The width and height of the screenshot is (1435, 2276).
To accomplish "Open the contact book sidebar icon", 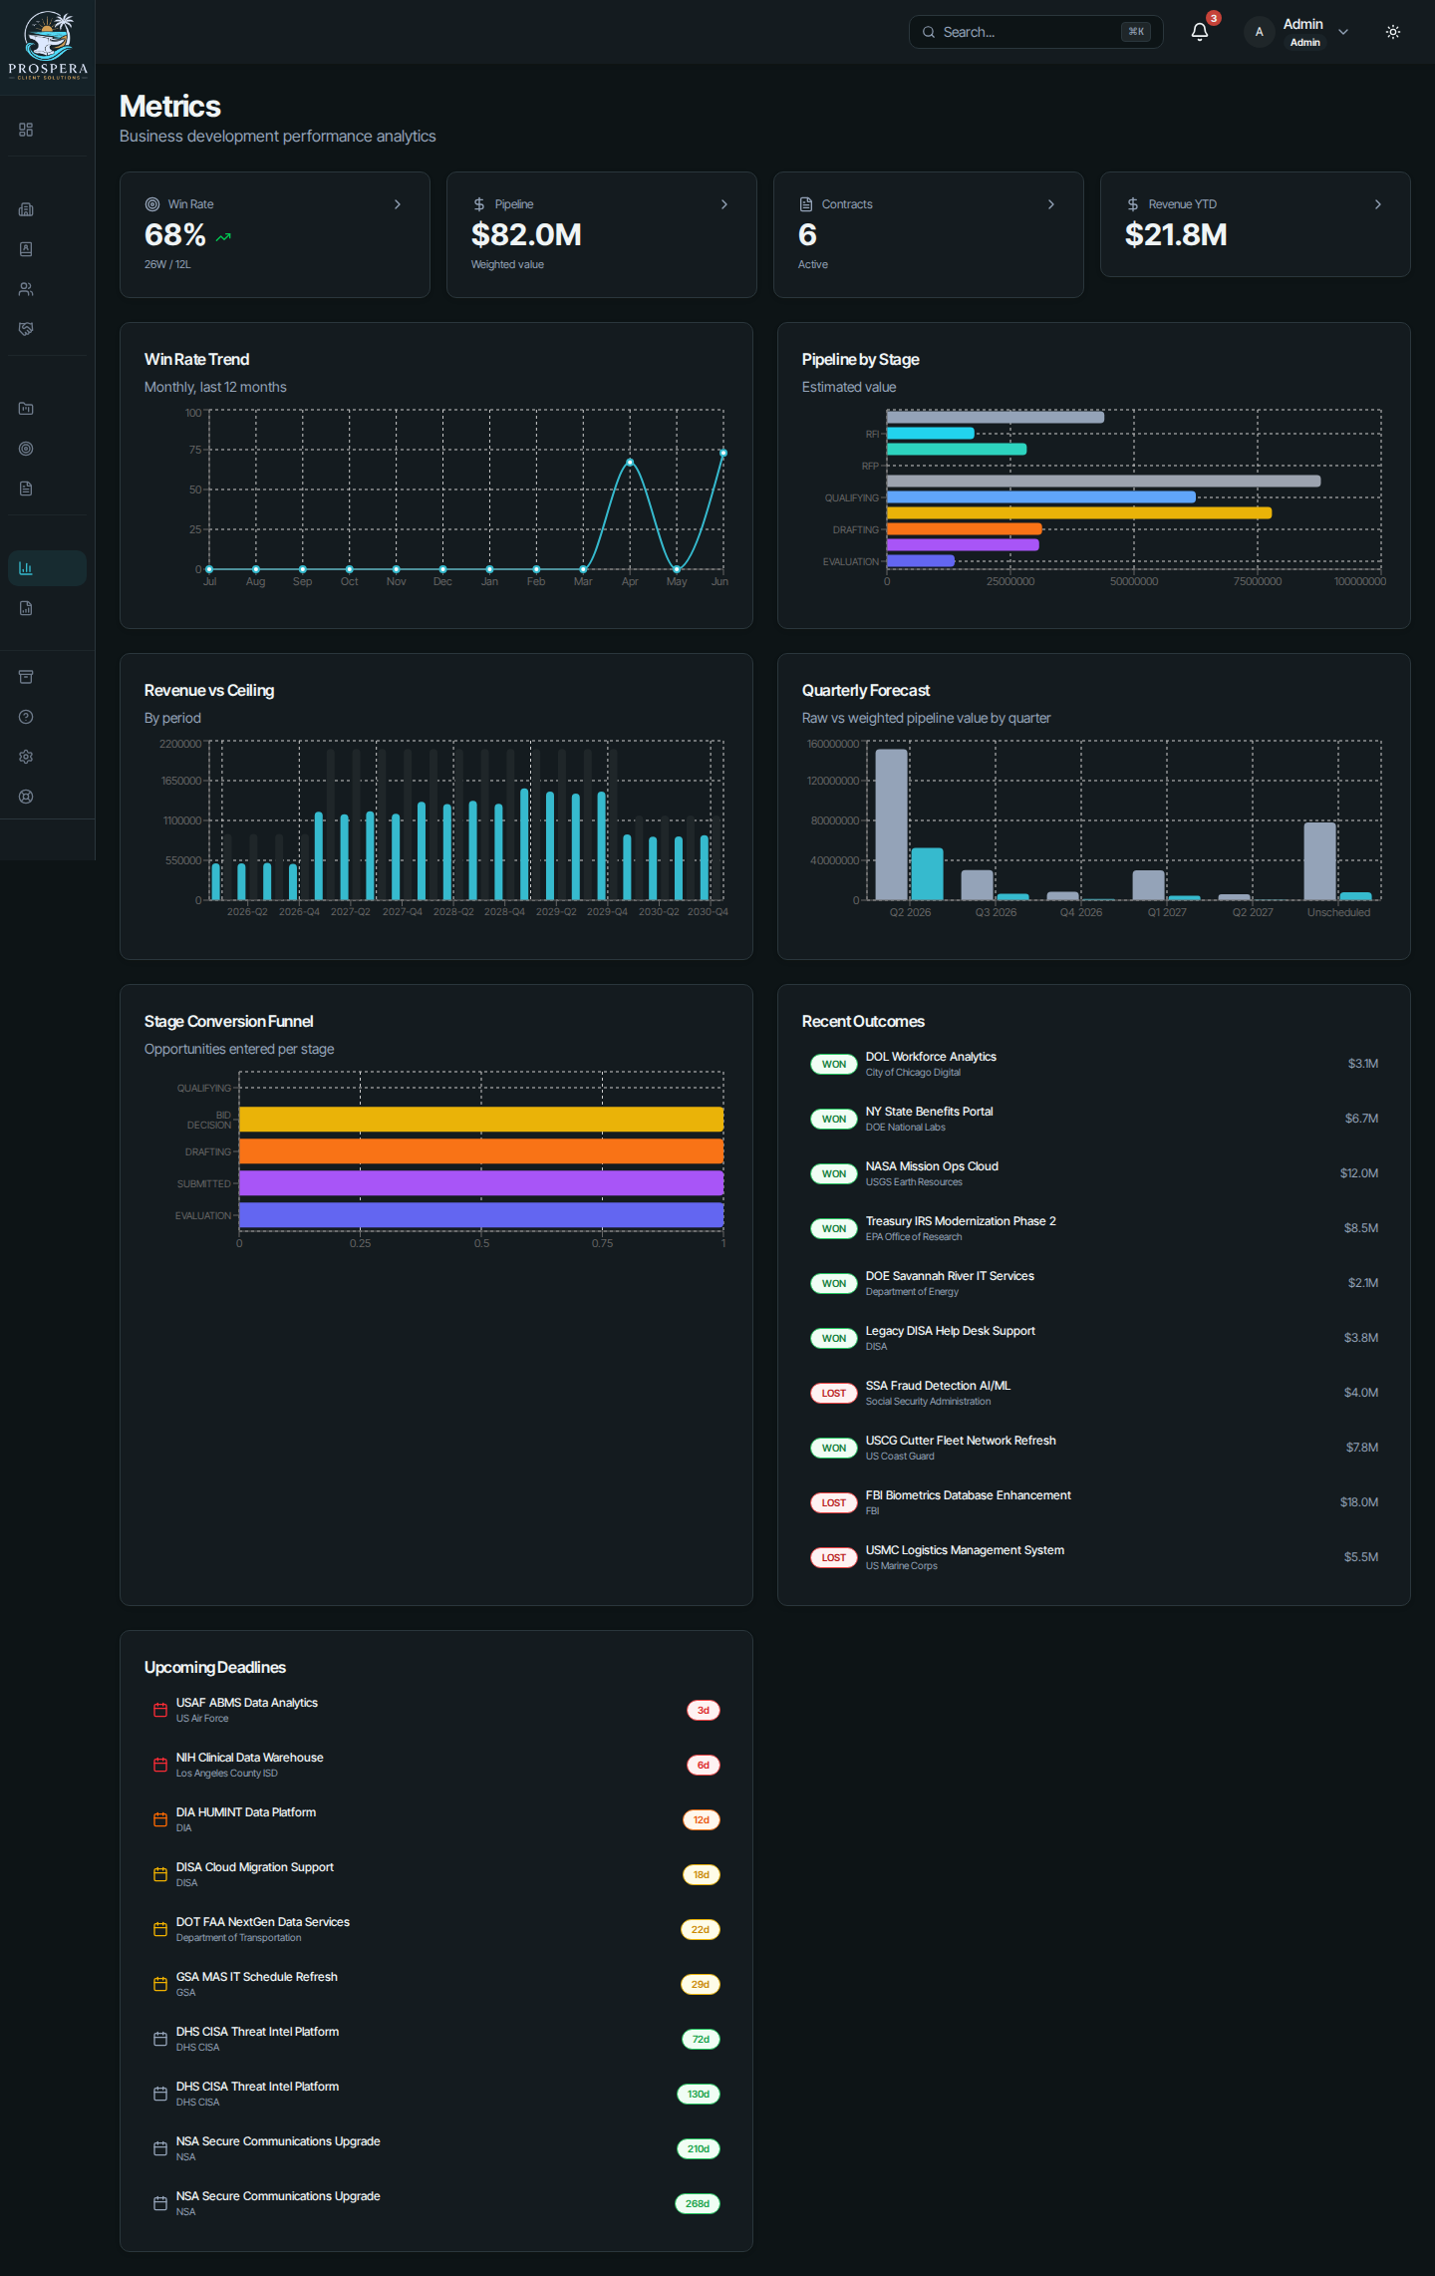I will (x=26, y=249).
